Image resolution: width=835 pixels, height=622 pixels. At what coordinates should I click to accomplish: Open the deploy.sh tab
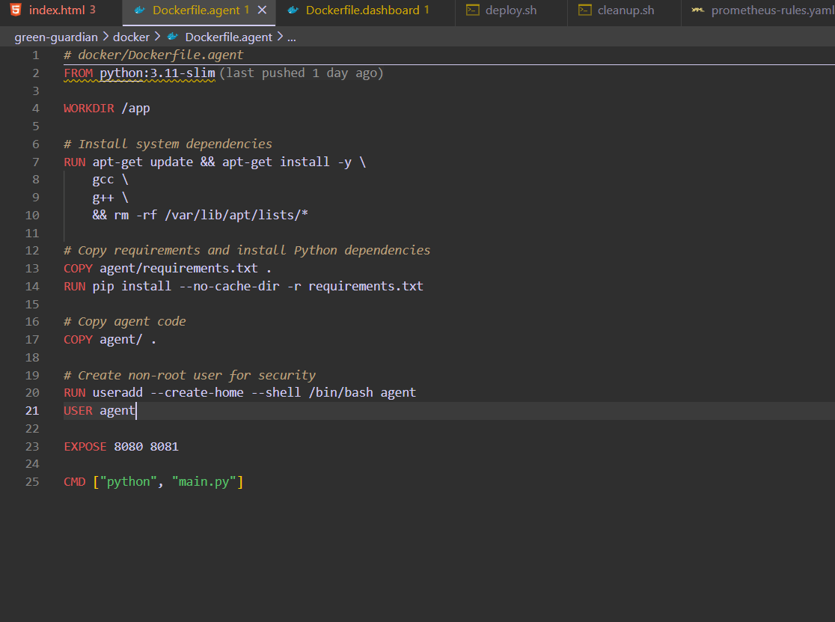(x=511, y=10)
